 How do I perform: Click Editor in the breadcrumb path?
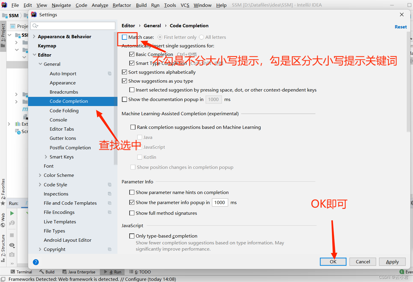(128, 25)
